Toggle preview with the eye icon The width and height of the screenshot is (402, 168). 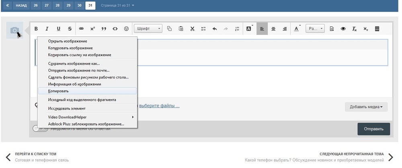click(x=343, y=29)
